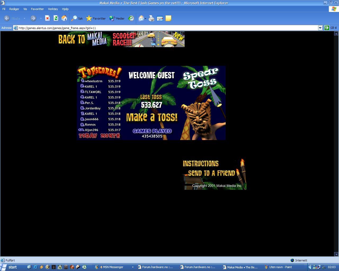Open the Instructions link
This screenshot has height=271, width=339.
[x=201, y=164]
